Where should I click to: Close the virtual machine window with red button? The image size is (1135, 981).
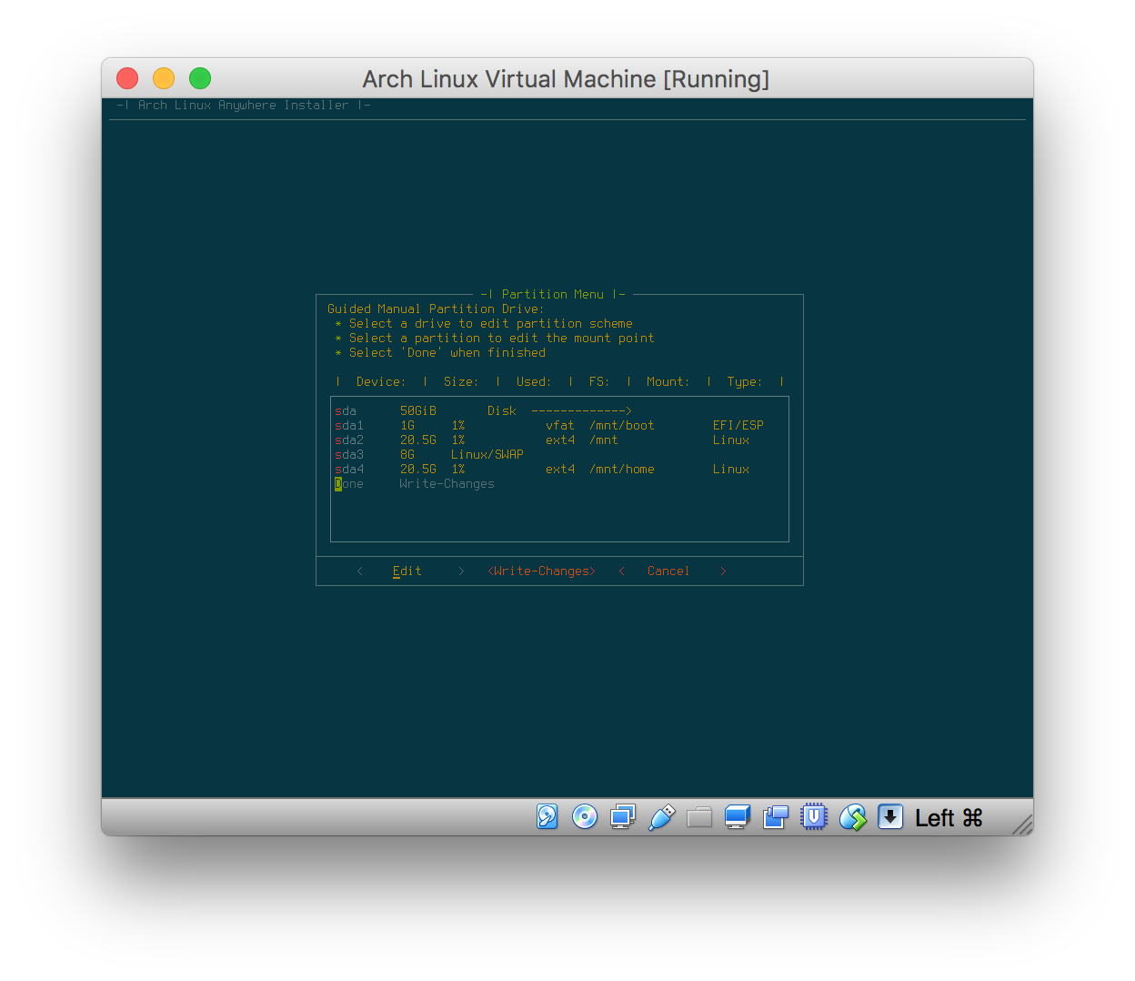coord(127,78)
